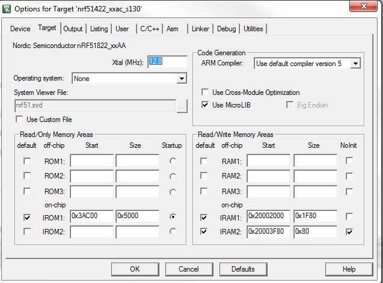Open the C/C++ tab
This screenshot has width=383, height=283.
tap(150, 29)
